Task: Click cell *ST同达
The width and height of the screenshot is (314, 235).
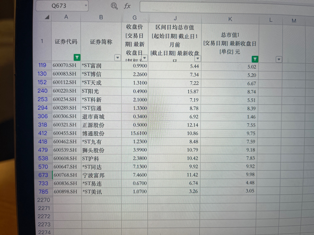Action: coord(101,167)
